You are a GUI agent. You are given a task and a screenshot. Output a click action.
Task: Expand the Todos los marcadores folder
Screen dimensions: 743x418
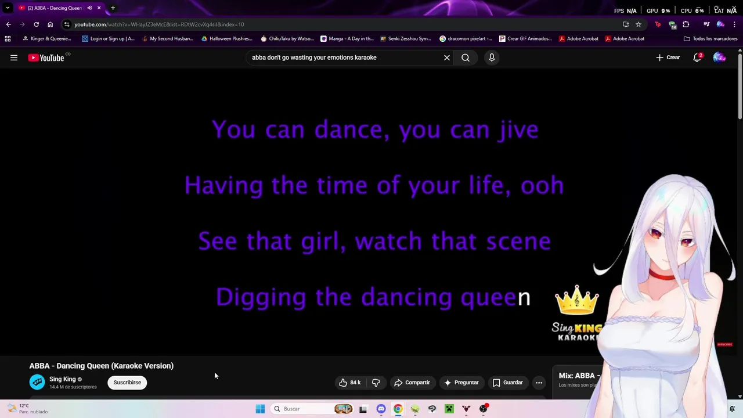coord(710,39)
